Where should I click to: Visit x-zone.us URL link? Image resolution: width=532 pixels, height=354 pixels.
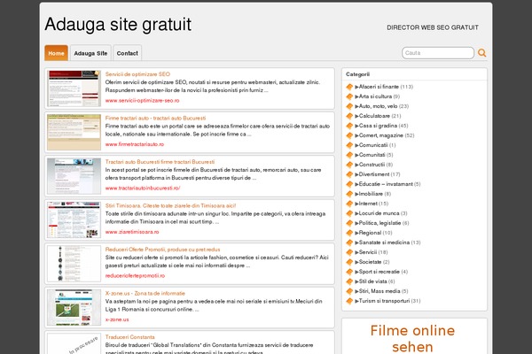coord(117,319)
